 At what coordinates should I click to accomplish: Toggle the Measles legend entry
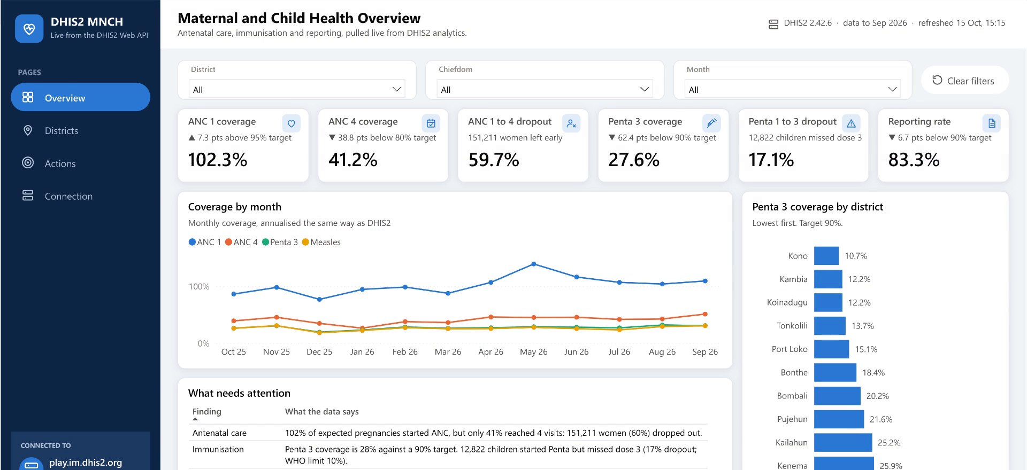click(321, 242)
